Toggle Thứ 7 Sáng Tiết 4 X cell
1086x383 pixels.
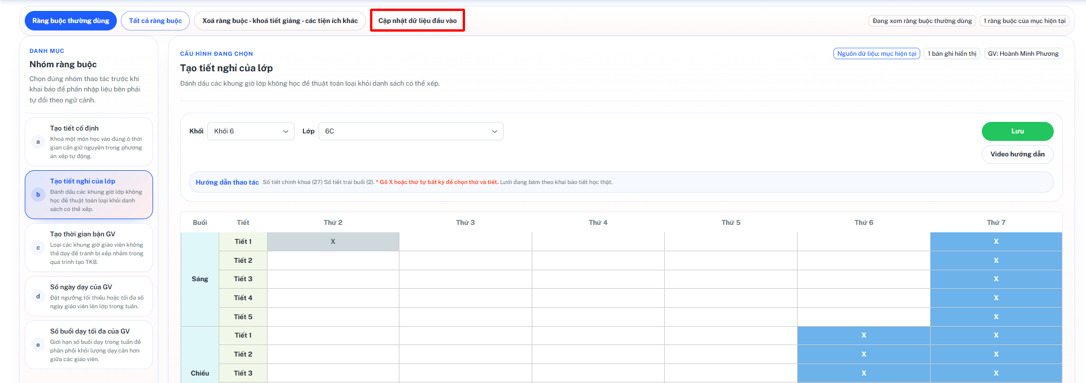click(x=996, y=298)
